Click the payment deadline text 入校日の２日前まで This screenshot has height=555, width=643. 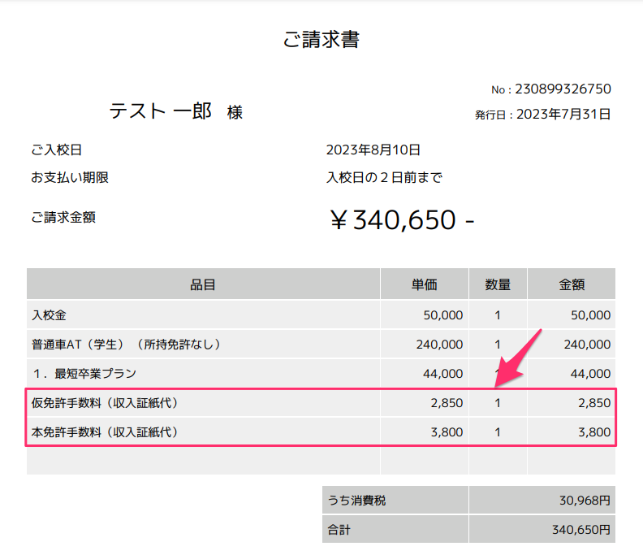pos(384,177)
